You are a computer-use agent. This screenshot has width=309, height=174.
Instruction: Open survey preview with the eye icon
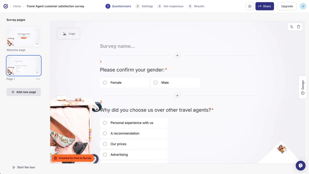tap(249, 6)
